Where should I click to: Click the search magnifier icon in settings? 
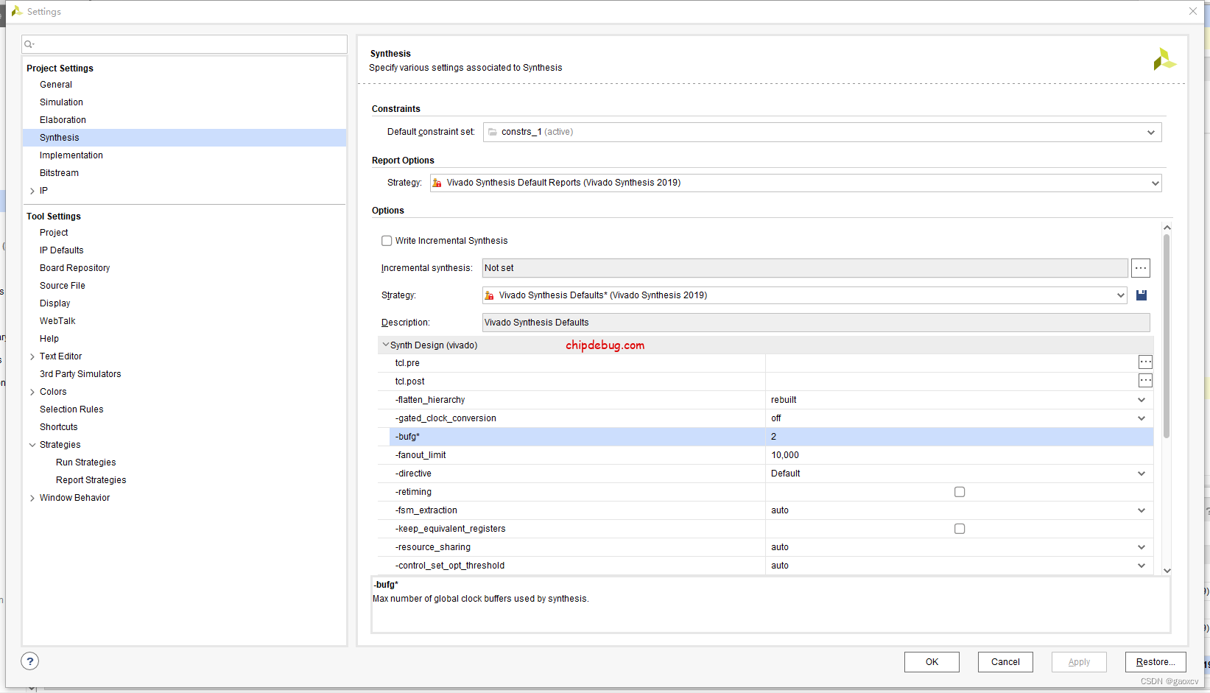pyautogui.click(x=29, y=45)
